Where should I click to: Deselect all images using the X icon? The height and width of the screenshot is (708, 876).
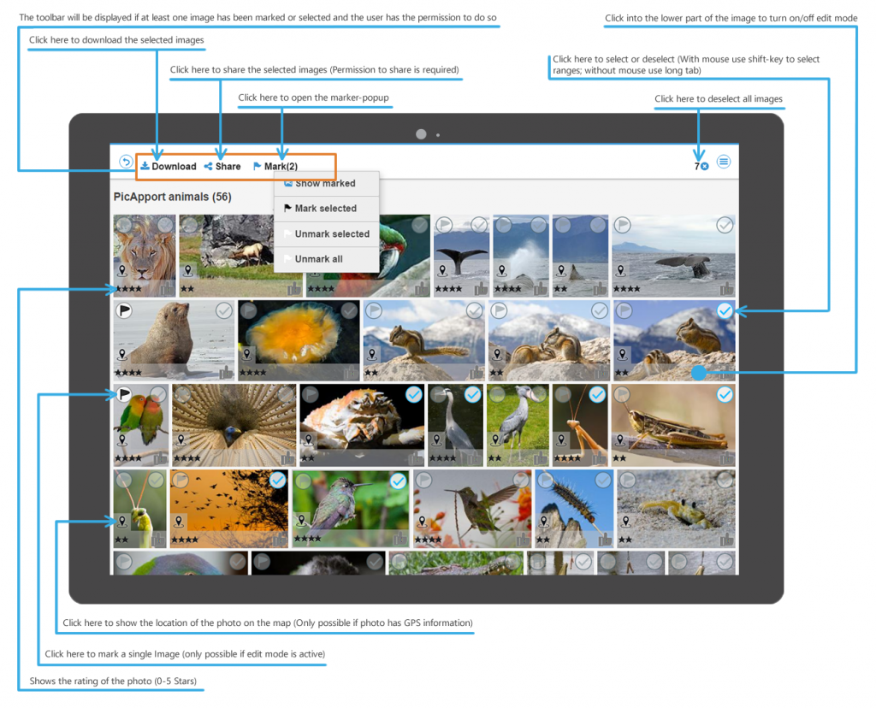tap(705, 167)
